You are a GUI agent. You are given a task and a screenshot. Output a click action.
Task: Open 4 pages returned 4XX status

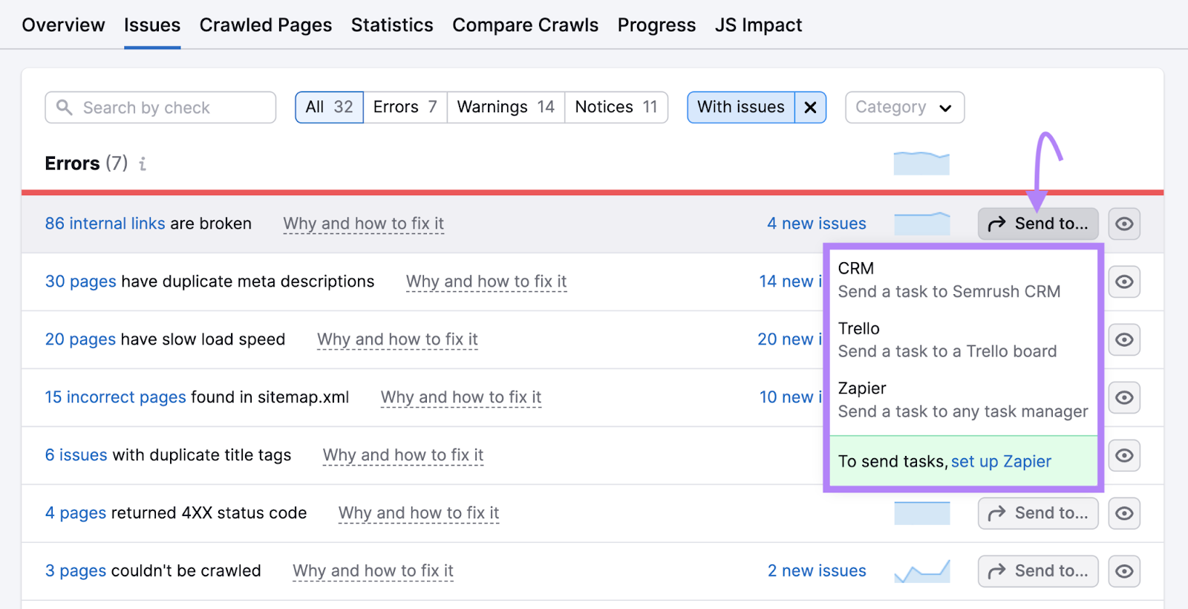click(x=76, y=513)
